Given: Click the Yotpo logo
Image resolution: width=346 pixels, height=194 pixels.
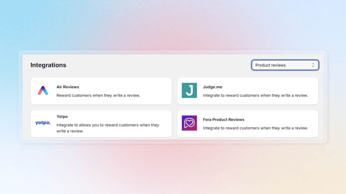Looking at the screenshot, I should (x=43, y=123).
